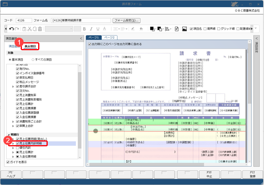This screenshot has height=185, width=264.
Task: Click the AI assistant bird icon
Action: click(x=235, y=4)
